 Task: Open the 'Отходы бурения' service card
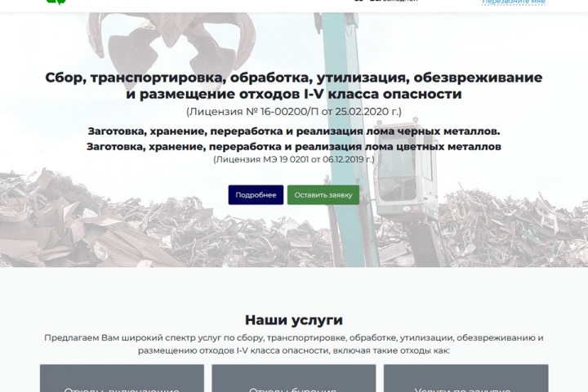point(294,378)
